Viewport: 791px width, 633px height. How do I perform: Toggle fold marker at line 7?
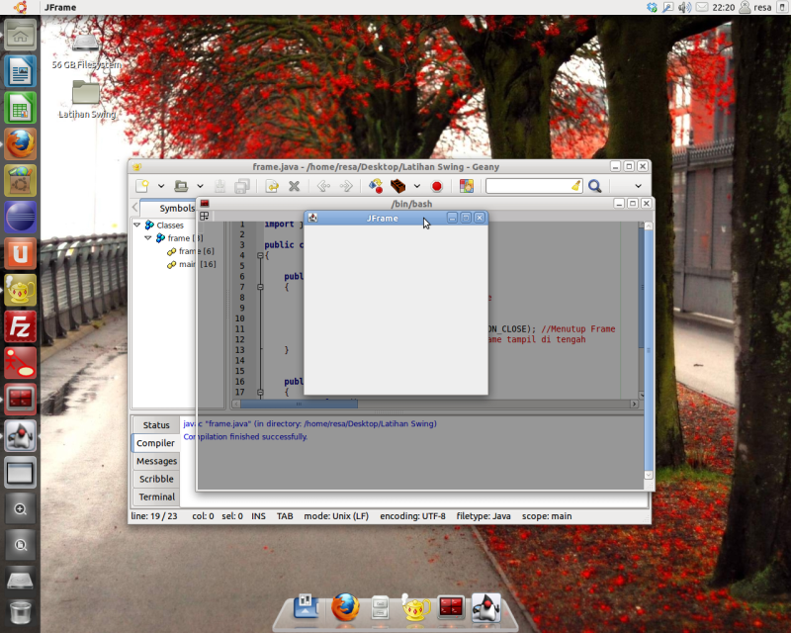click(260, 287)
